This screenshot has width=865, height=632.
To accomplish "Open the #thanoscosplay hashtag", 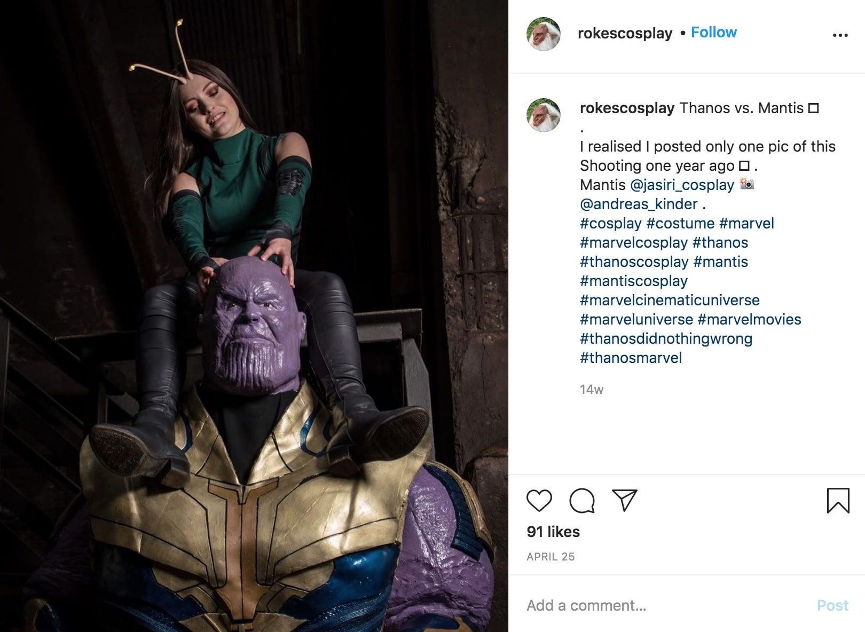I will (x=634, y=262).
